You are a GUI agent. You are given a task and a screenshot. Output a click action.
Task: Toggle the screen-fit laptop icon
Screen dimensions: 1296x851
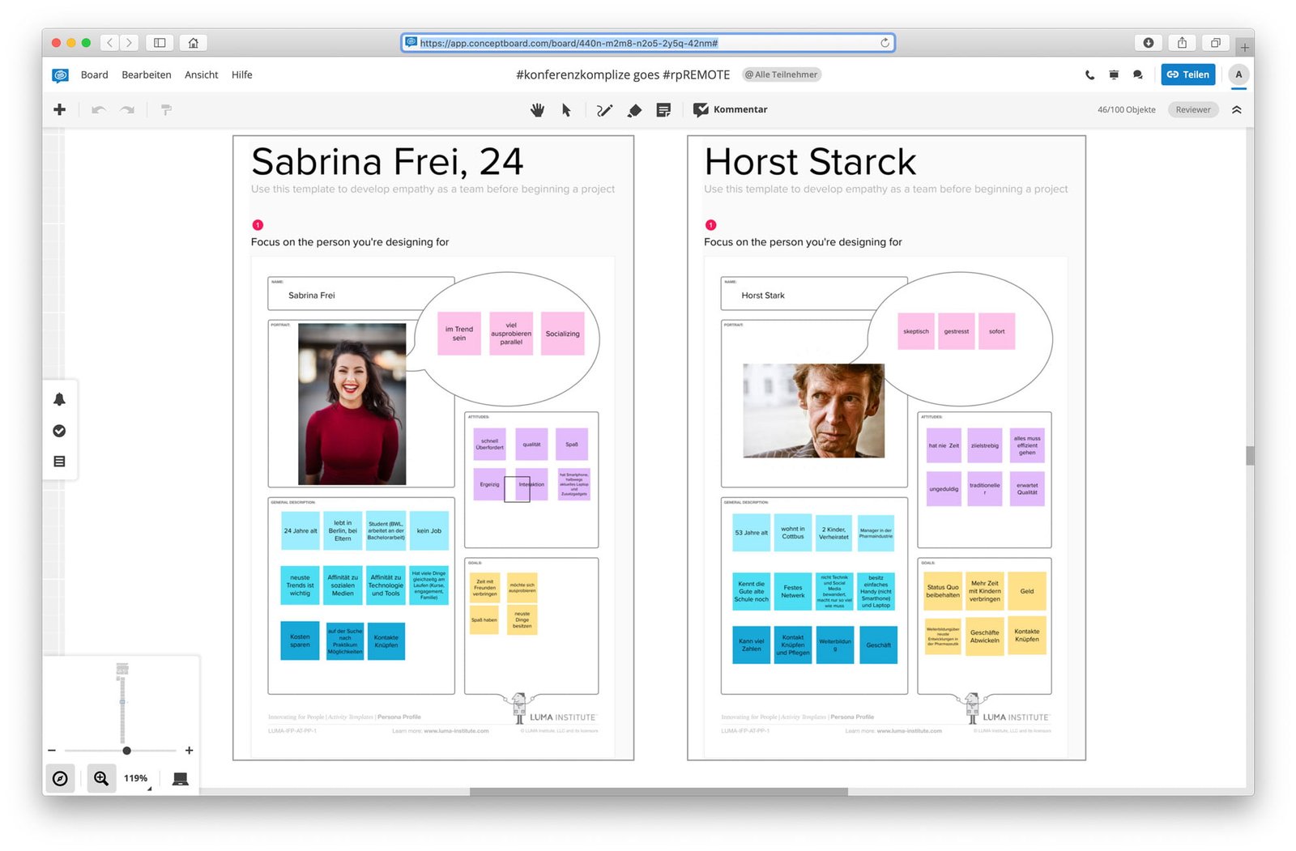coord(180,778)
